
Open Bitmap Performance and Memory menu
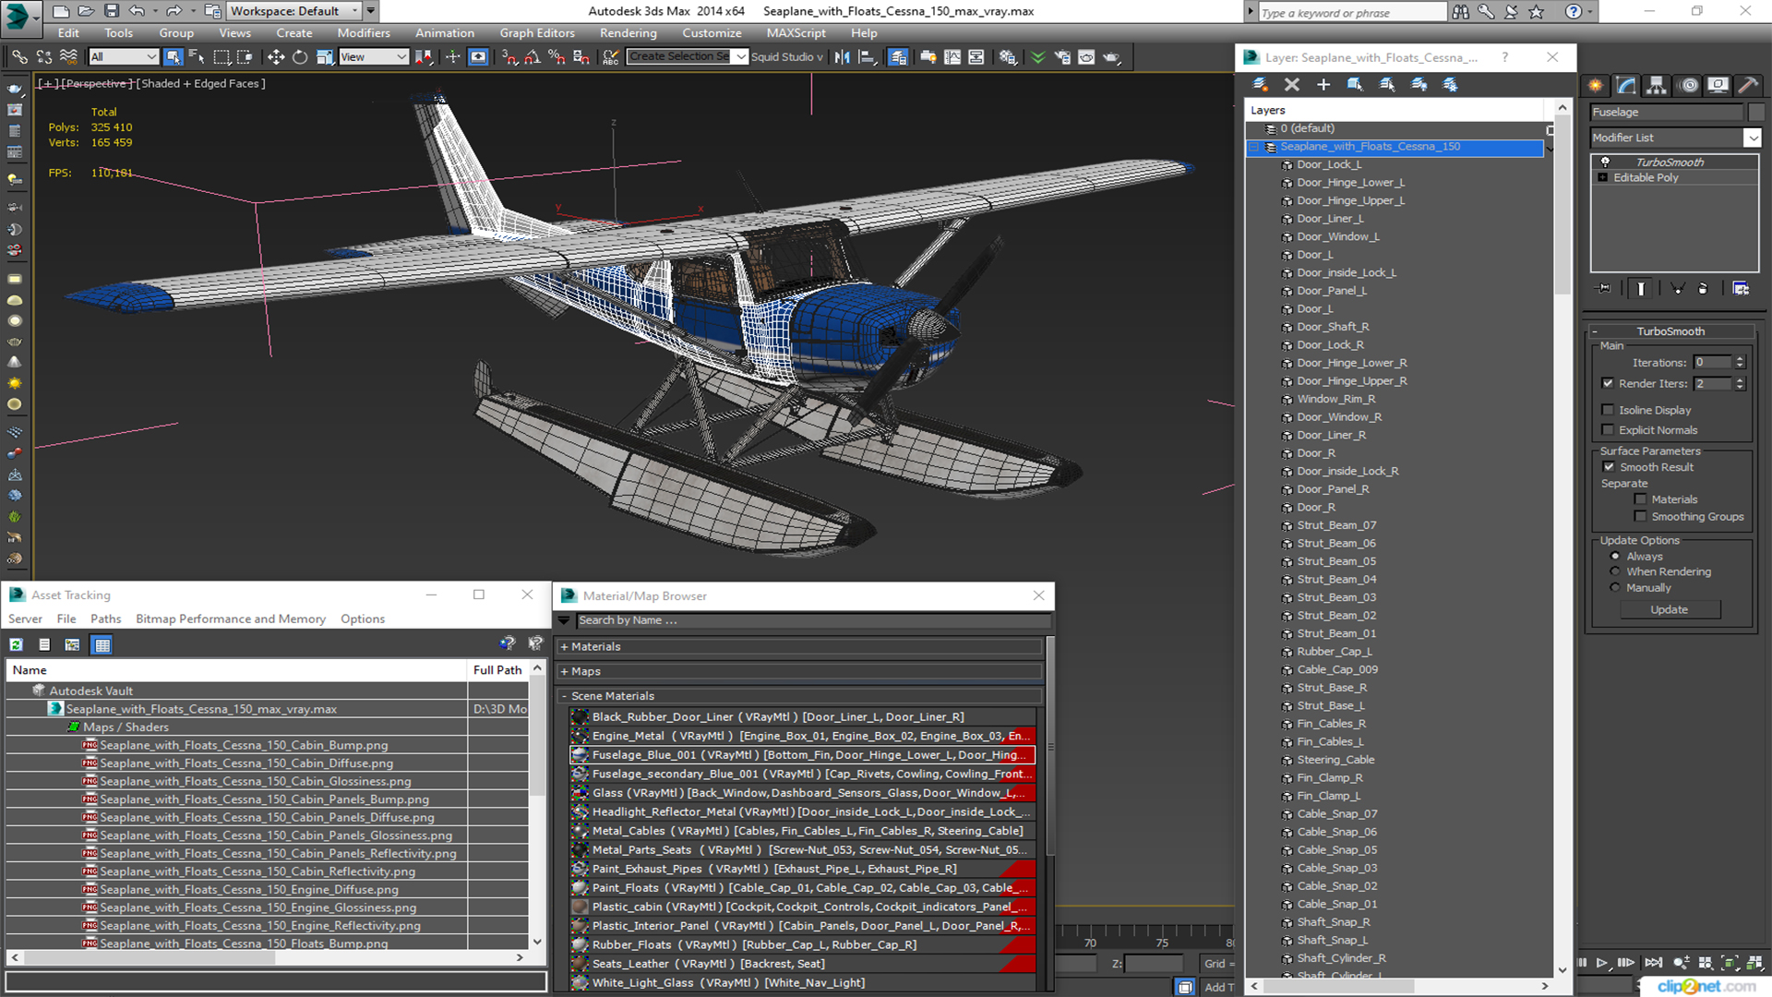231,619
